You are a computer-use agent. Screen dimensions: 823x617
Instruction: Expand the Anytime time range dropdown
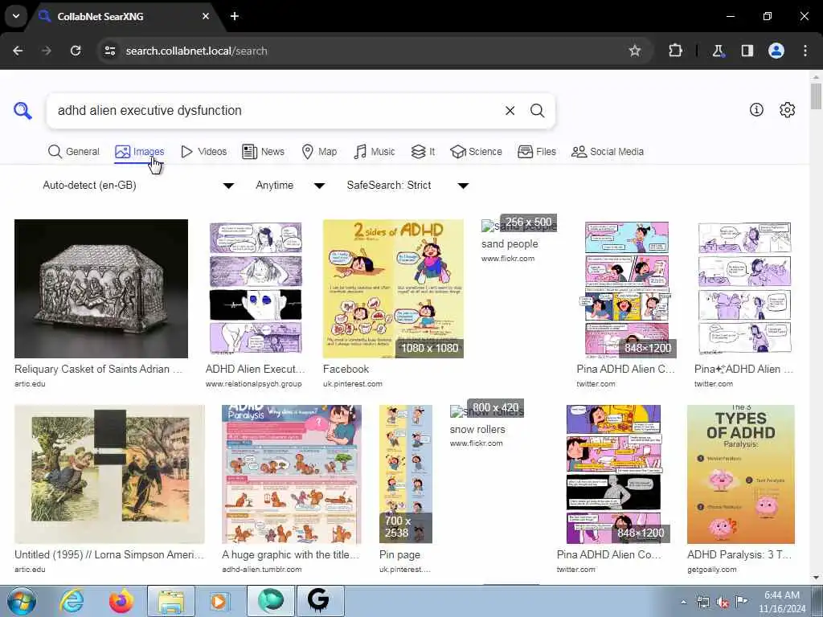click(290, 186)
